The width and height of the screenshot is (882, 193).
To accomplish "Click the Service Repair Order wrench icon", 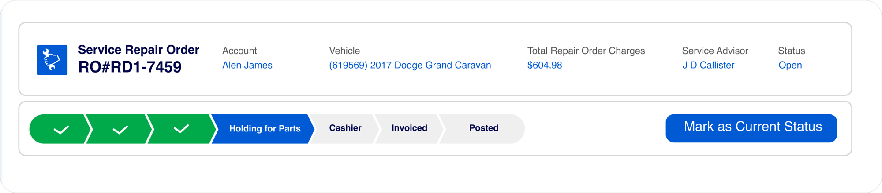I will tap(52, 60).
